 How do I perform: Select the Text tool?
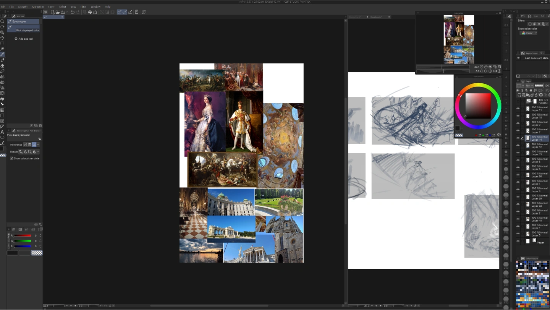(2, 132)
